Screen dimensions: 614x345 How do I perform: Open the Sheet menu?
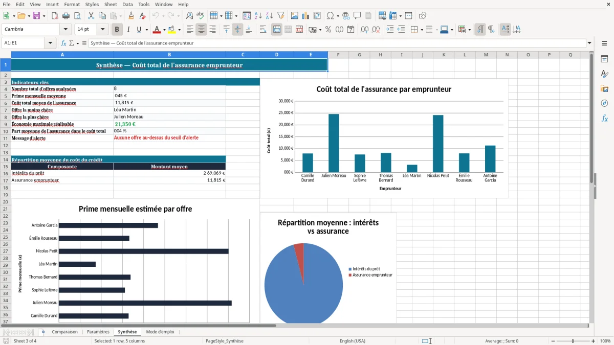[x=111, y=4]
